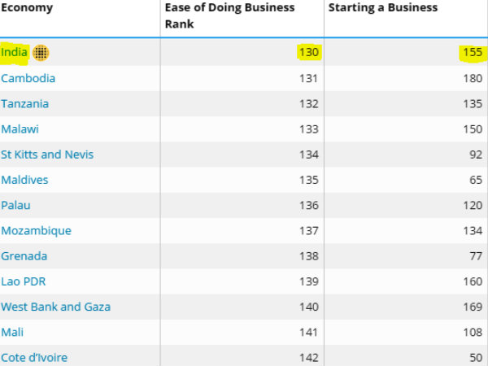Open the Palau economy link
This screenshot has height=366, width=488.
(16, 205)
